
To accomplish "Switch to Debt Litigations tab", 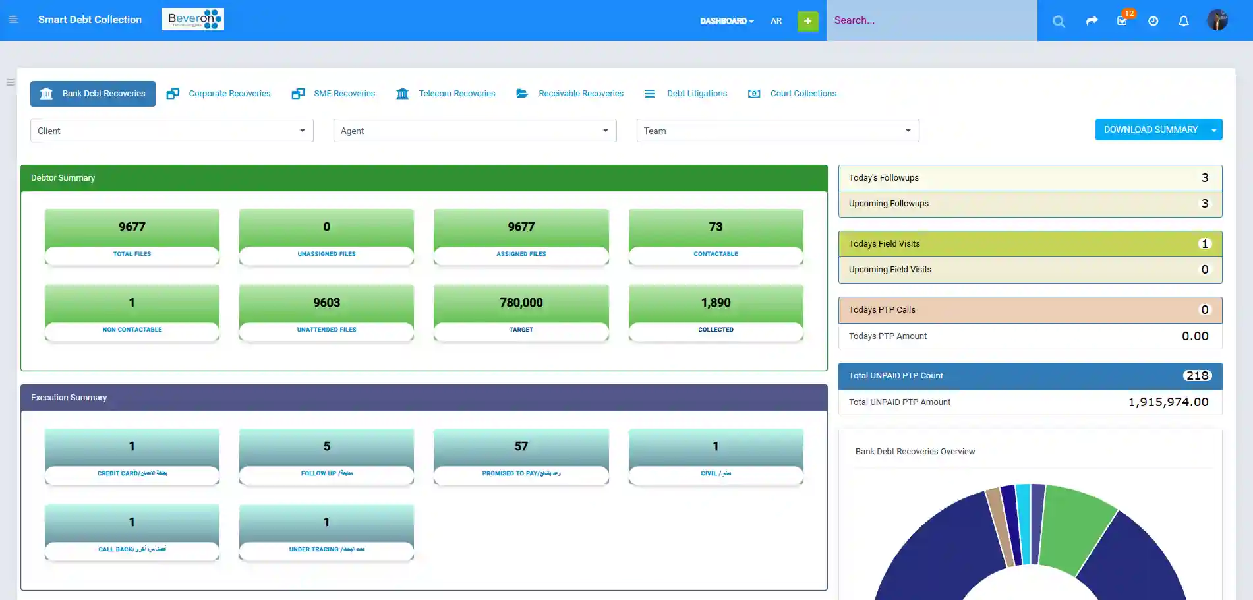I will [x=697, y=94].
